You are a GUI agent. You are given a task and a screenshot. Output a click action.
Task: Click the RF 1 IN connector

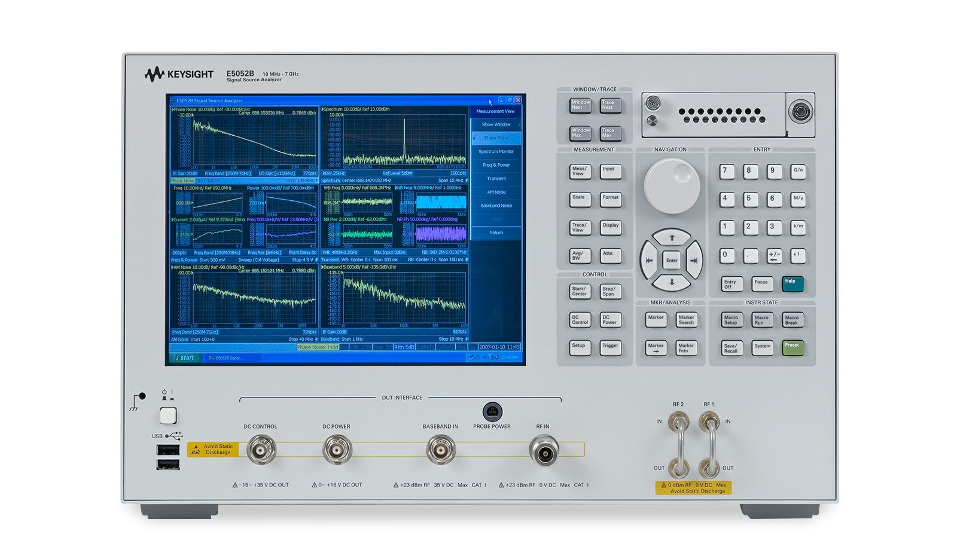[x=709, y=423]
